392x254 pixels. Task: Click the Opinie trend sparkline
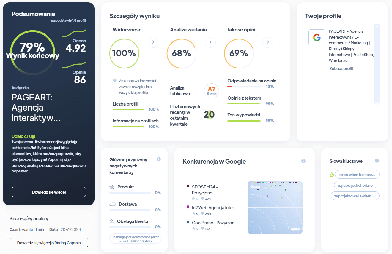(x=74, y=65)
